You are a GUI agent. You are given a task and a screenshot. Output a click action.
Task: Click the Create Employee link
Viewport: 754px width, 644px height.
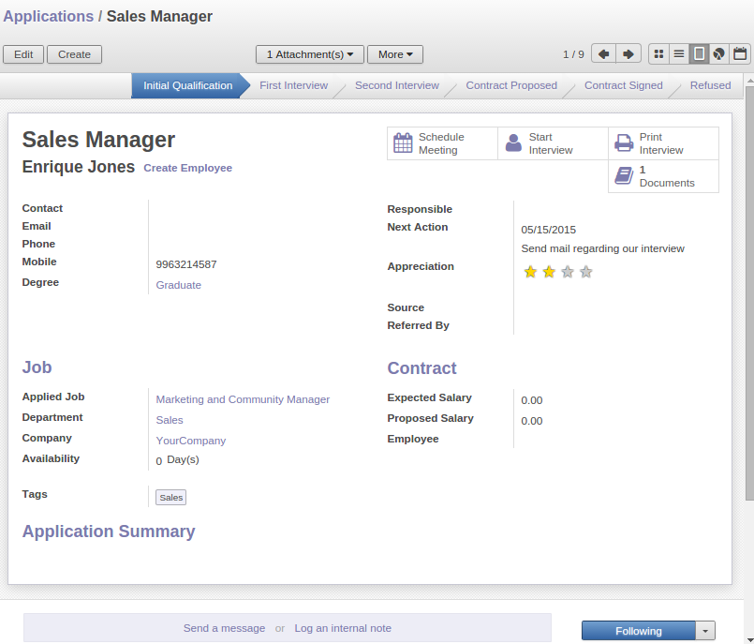click(x=187, y=168)
